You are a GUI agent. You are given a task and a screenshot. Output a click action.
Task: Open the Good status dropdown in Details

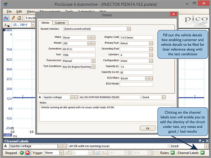[x=164, y=97]
